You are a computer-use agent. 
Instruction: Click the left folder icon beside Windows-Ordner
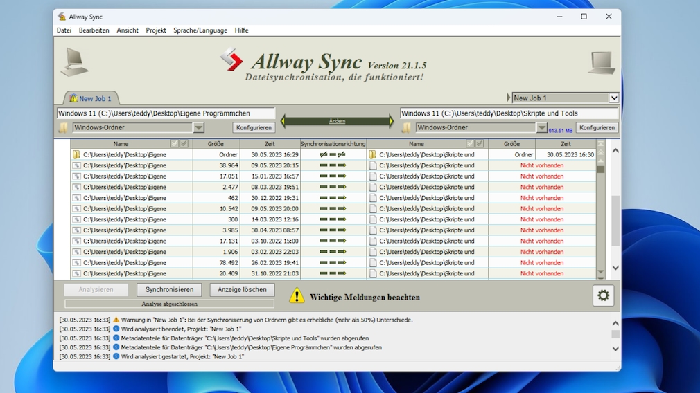(63, 128)
